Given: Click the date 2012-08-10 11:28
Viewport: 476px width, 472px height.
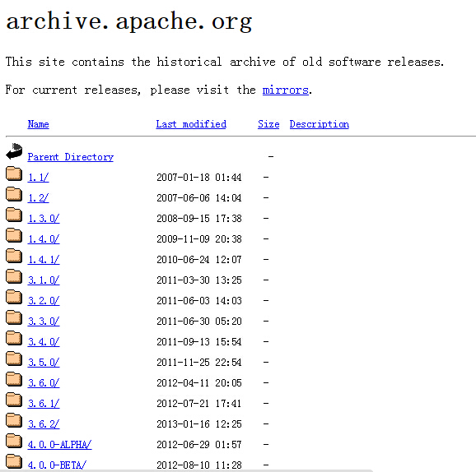Looking at the screenshot, I should pos(199,465).
